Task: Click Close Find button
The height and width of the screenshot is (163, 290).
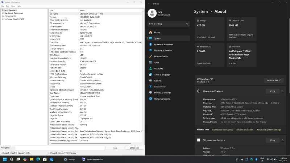Action: pyautogui.click(x=134, y=148)
